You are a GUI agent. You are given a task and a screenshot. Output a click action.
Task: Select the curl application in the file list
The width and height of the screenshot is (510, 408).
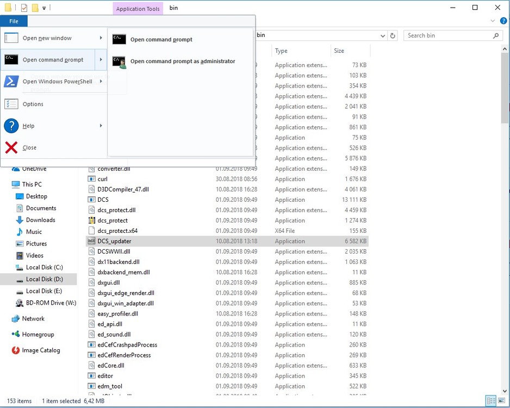[103, 179]
